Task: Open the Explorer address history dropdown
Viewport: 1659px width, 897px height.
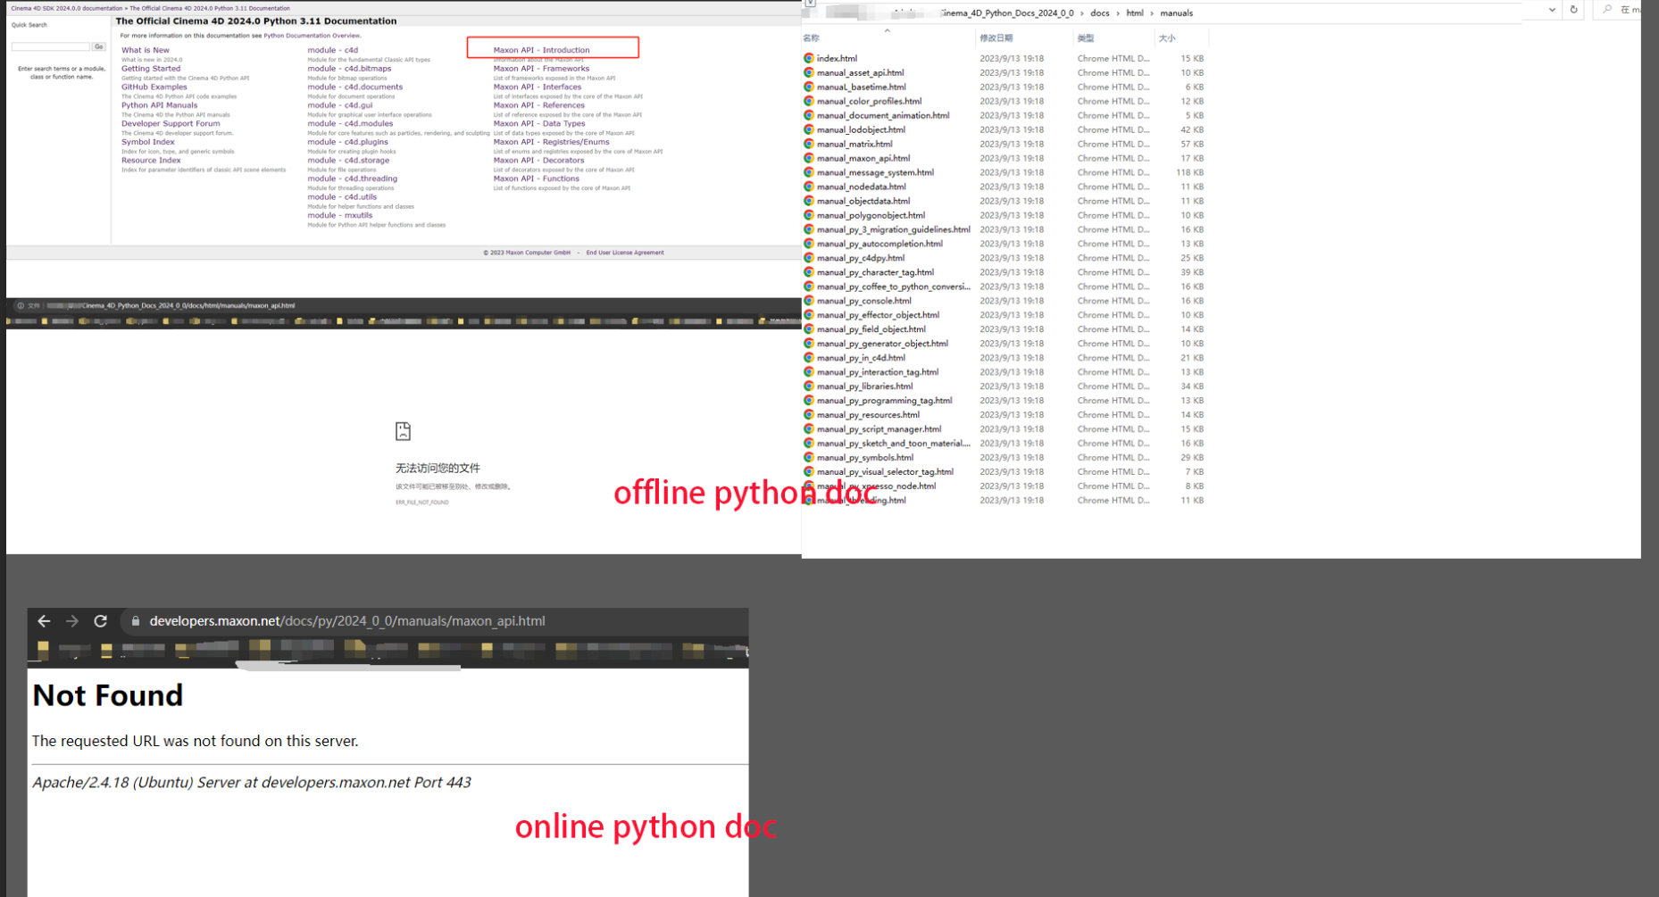Action: pyautogui.click(x=1552, y=10)
